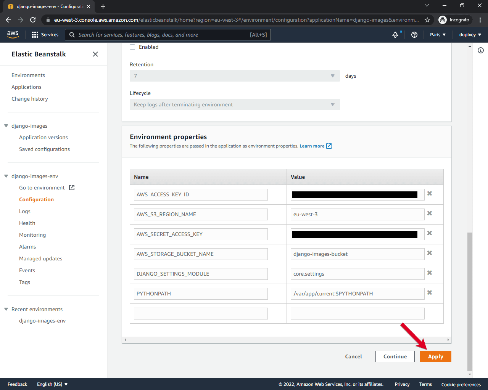Collapse the django-images application tree
Image resolution: width=488 pixels, height=390 pixels.
point(5,126)
